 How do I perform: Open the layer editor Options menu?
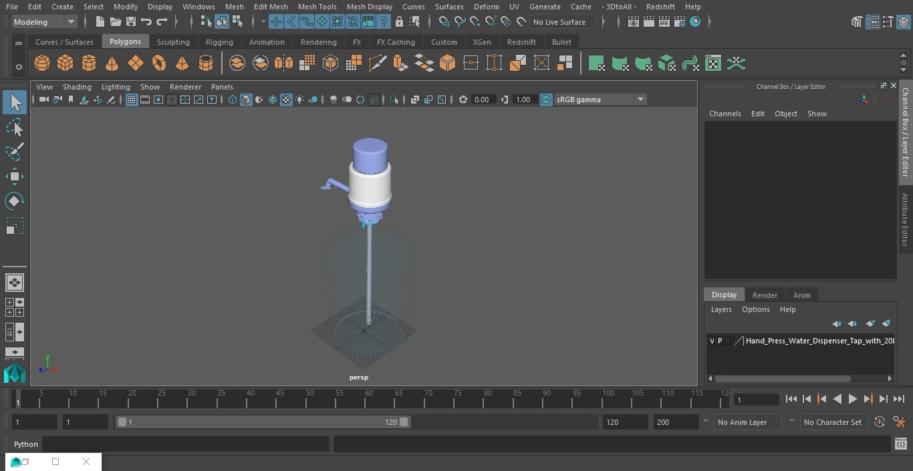click(x=755, y=309)
